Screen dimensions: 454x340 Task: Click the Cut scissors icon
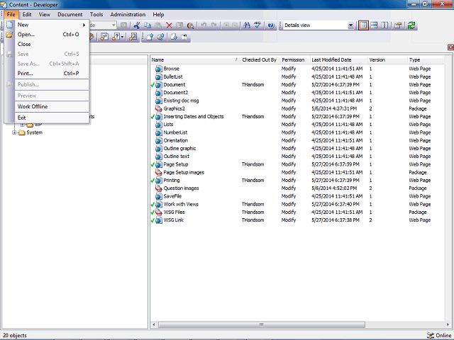point(137,25)
